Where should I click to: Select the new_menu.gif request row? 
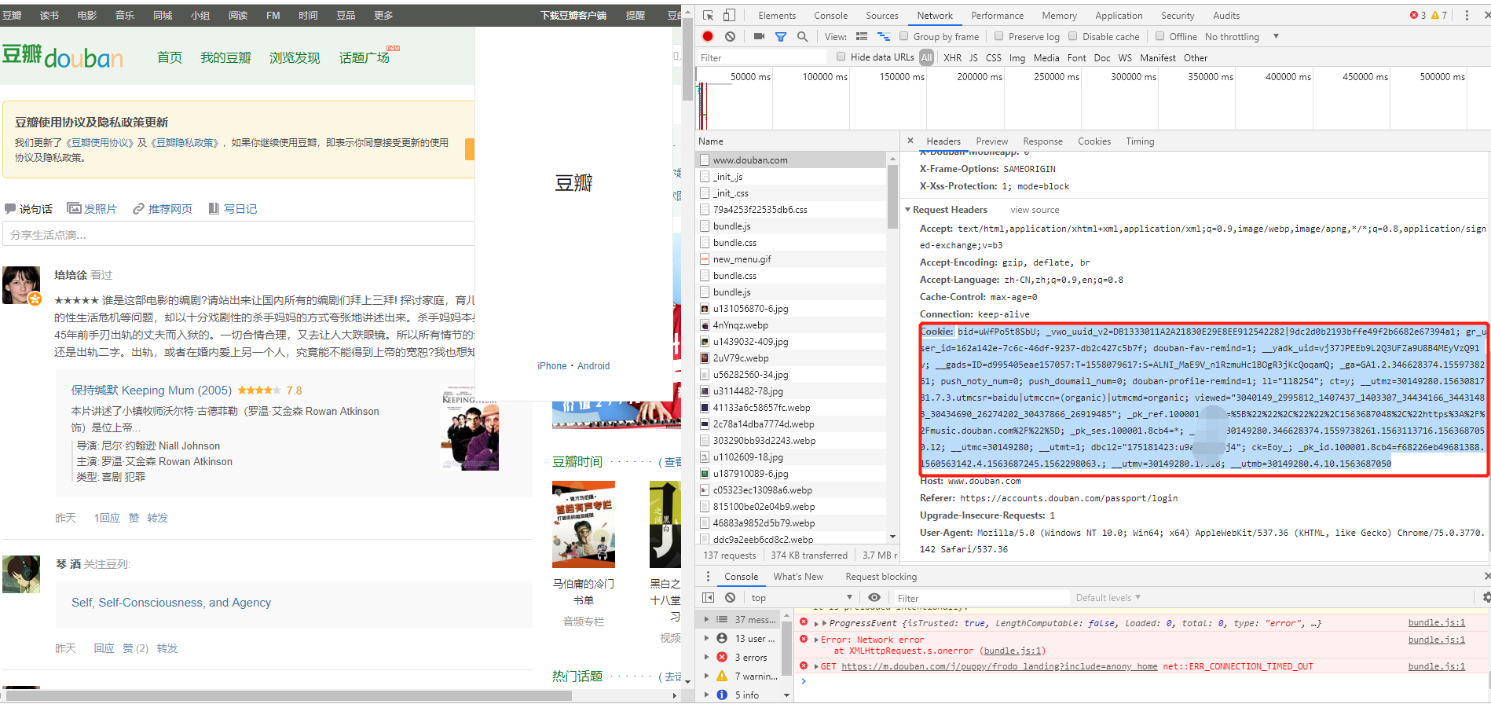[791, 258]
